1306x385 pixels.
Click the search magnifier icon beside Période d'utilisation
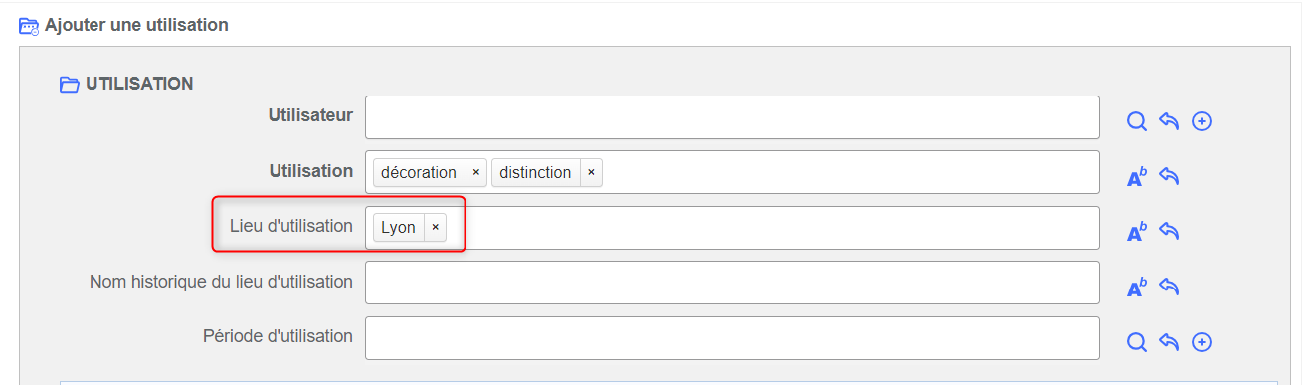click(1137, 342)
